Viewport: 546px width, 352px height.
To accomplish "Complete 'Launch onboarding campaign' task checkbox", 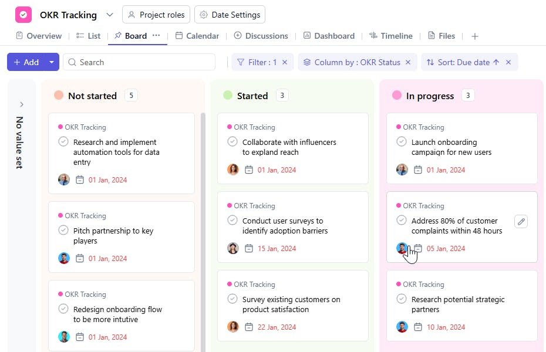I will point(402,142).
